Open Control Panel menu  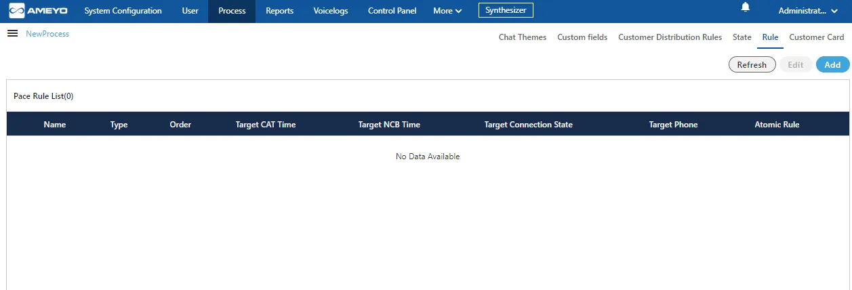pos(392,11)
